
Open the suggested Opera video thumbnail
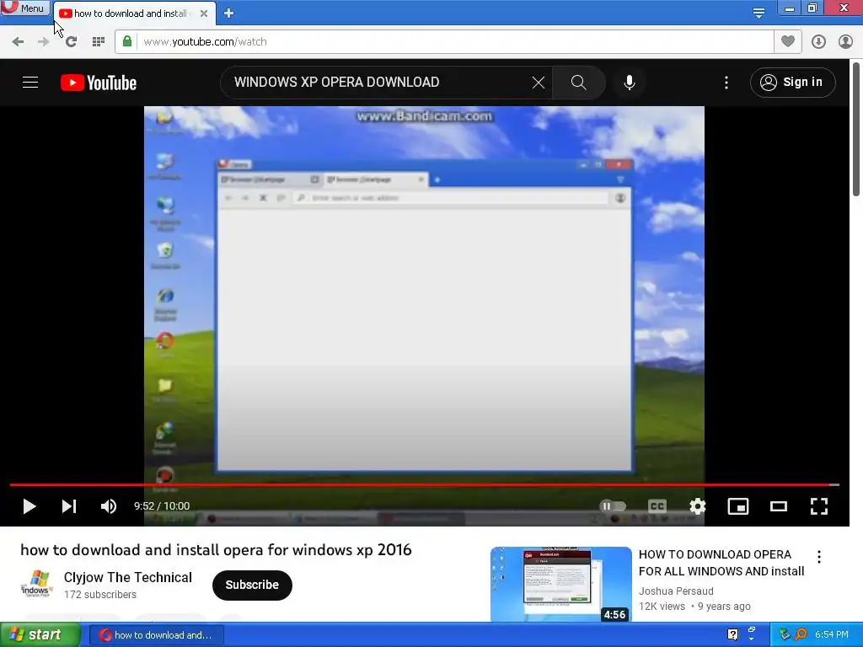[x=560, y=585]
